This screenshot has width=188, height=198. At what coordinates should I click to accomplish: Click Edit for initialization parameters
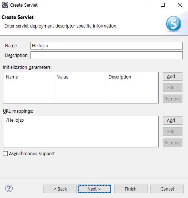coord(172,87)
